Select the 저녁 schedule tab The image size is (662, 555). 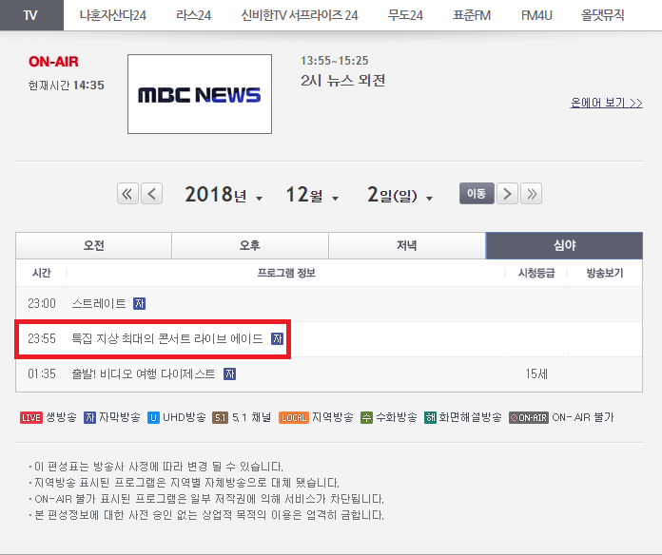point(406,245)
